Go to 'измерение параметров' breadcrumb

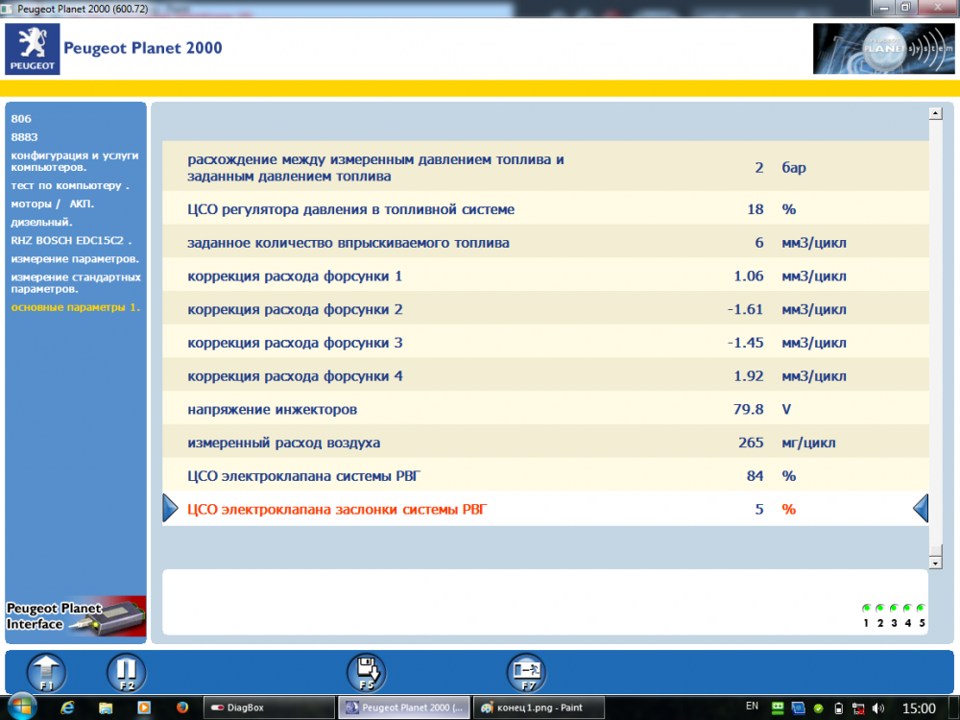click(75, 259)
